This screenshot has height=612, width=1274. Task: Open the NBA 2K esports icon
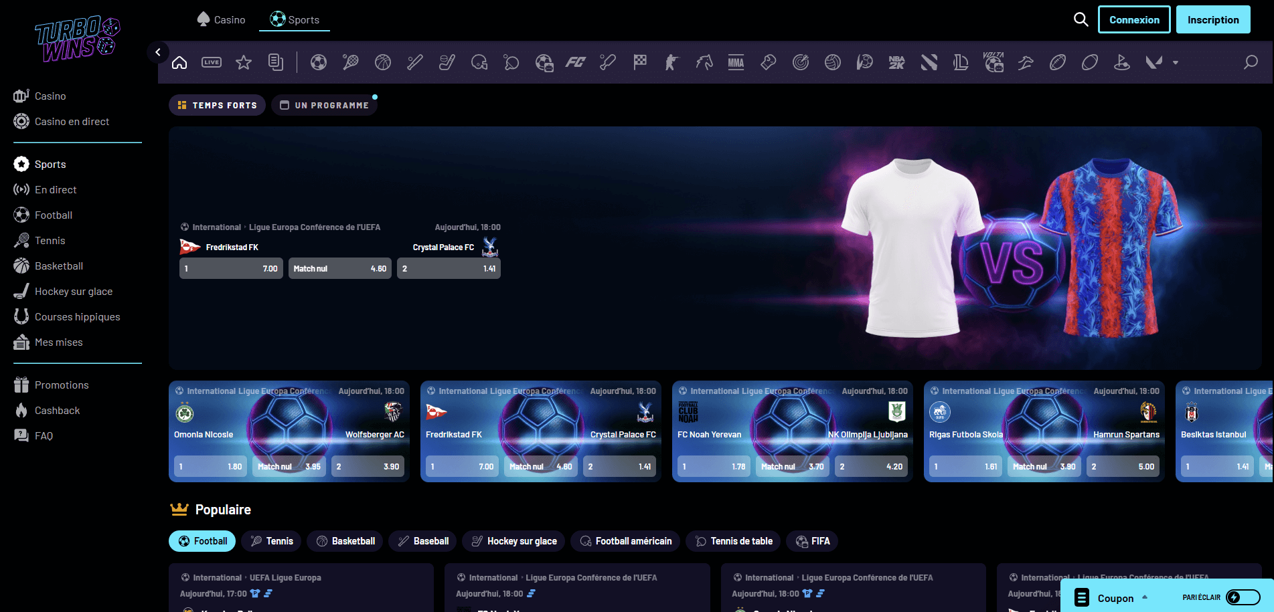896,62
